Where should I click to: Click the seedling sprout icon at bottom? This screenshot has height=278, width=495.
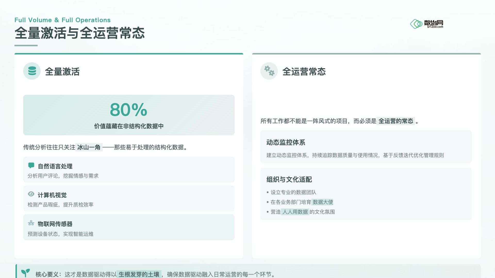tap(26, 273)
